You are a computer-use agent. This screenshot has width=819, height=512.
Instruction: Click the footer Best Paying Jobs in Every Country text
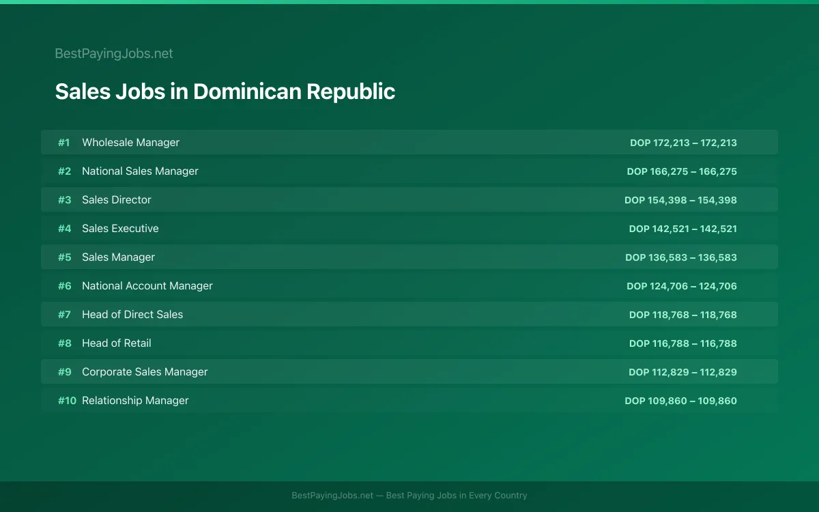457,496
